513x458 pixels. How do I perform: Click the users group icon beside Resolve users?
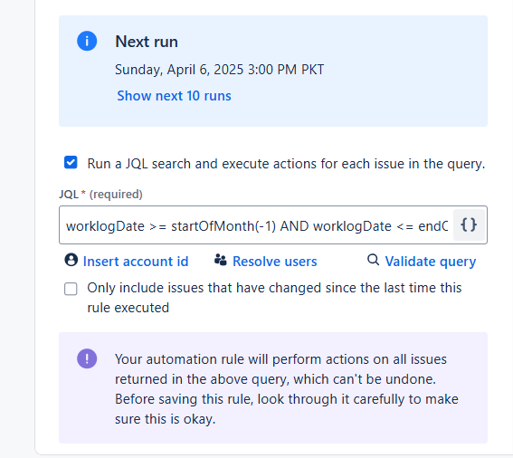221,260
